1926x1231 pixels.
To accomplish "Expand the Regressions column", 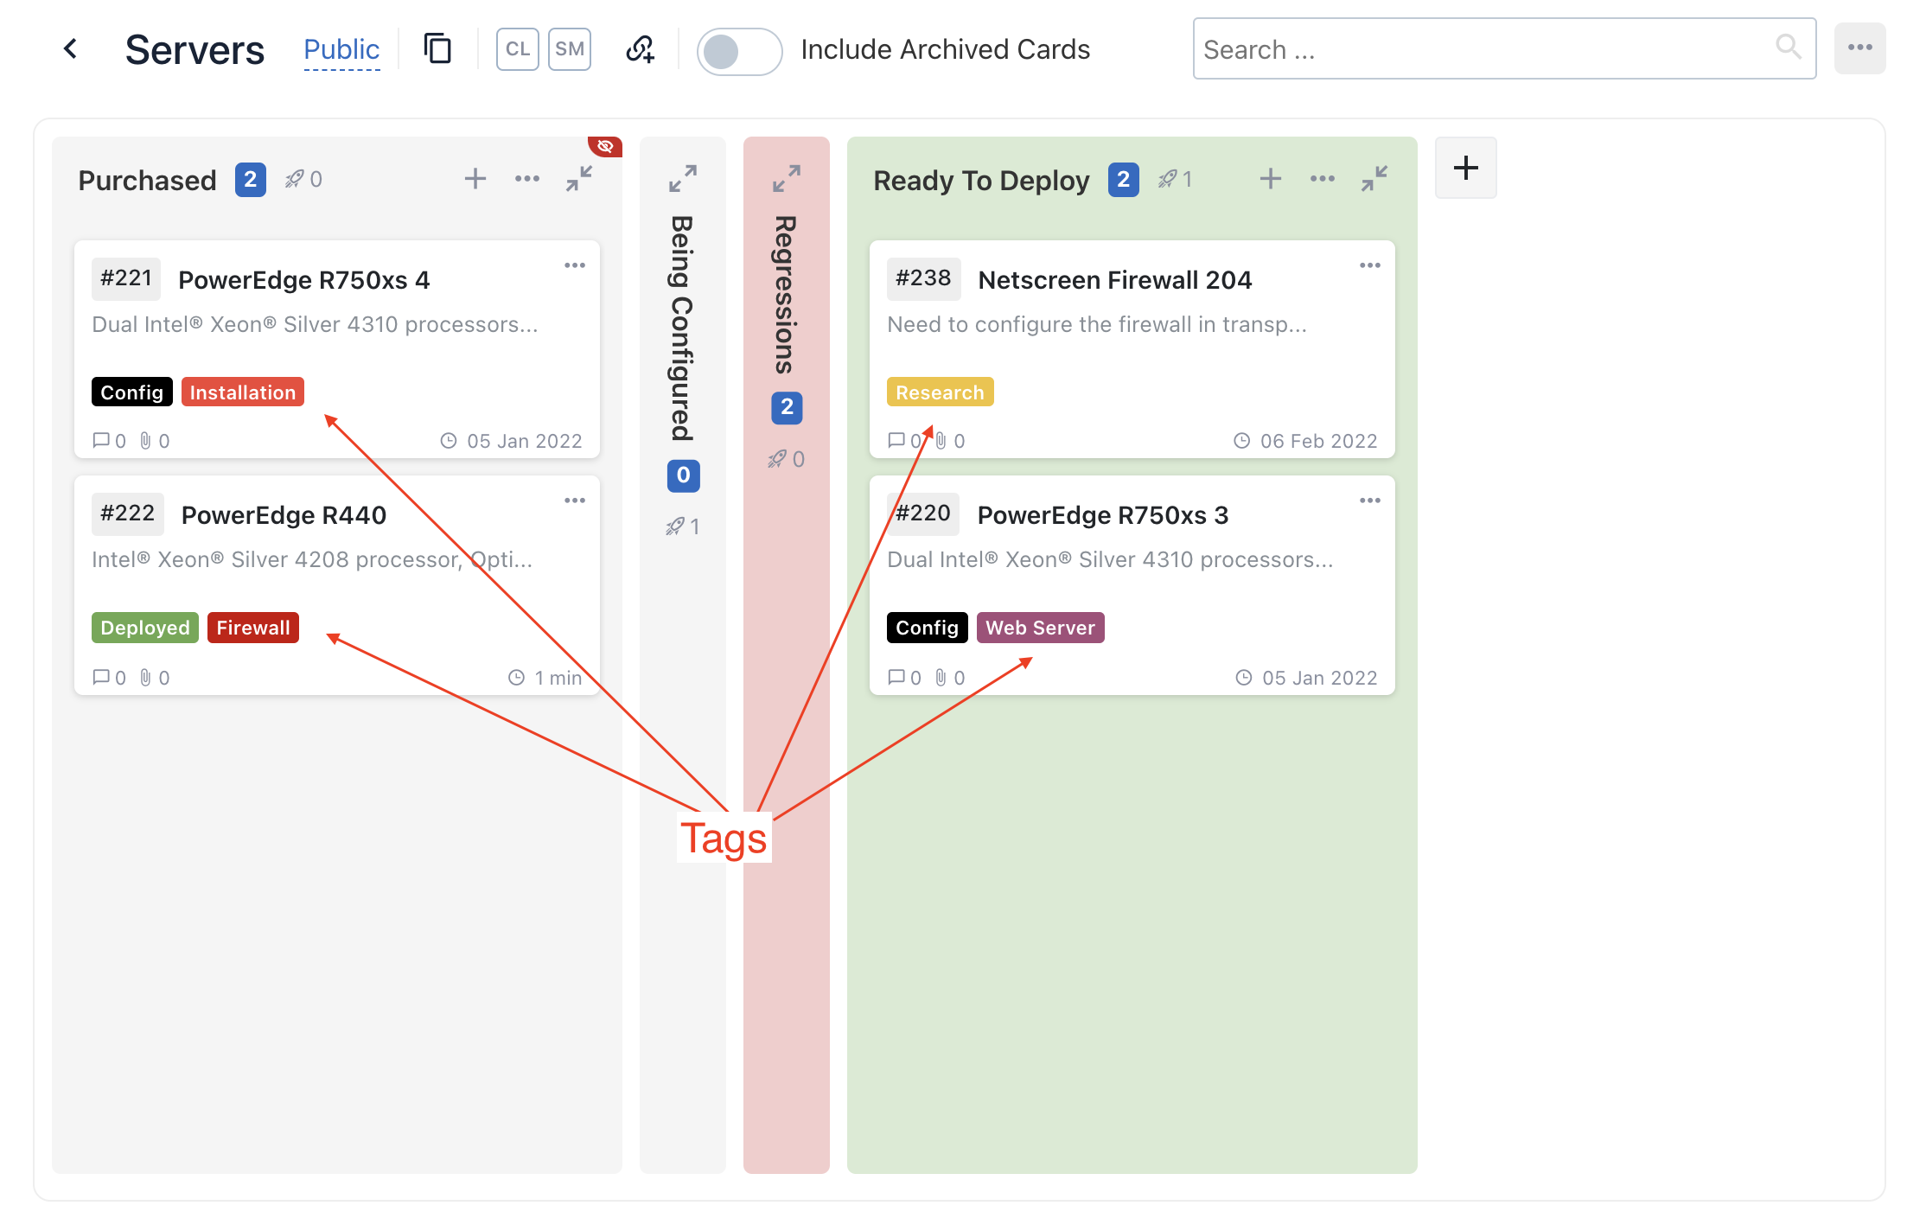I will 787,178.
